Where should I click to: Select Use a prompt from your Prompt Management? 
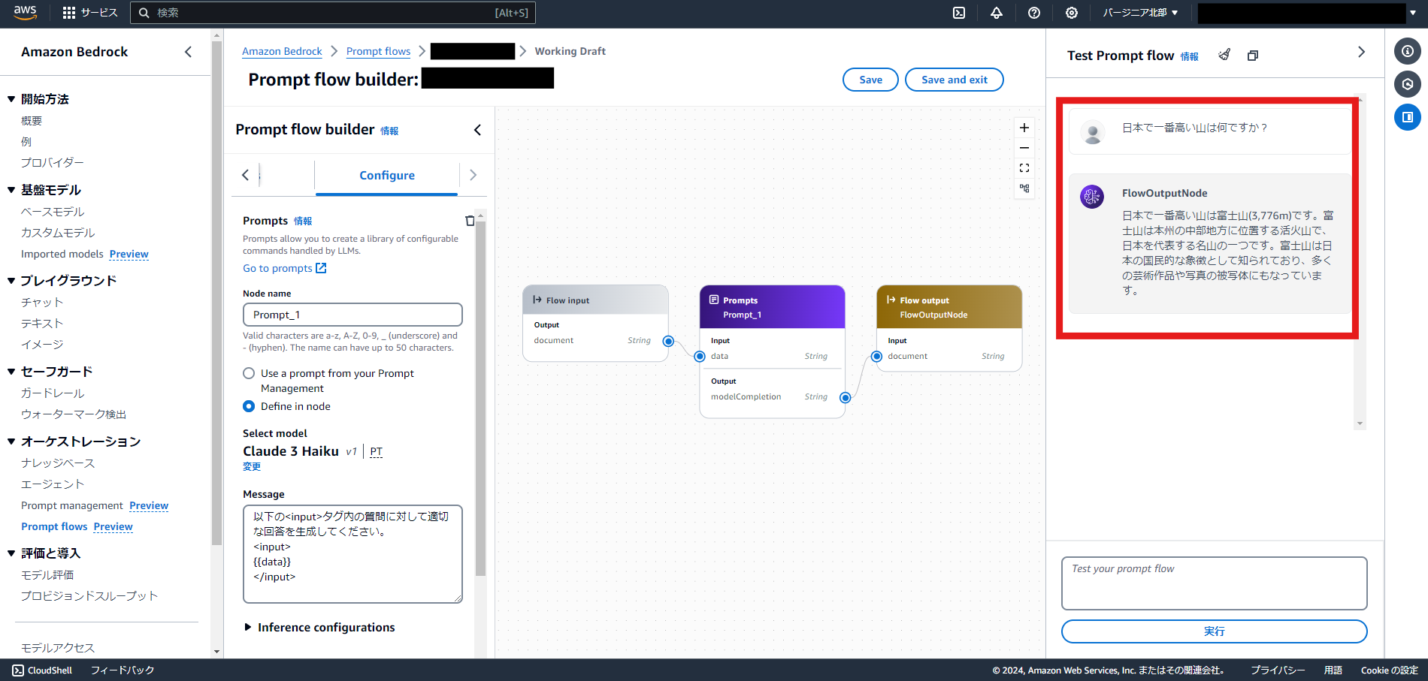(249, 373)
